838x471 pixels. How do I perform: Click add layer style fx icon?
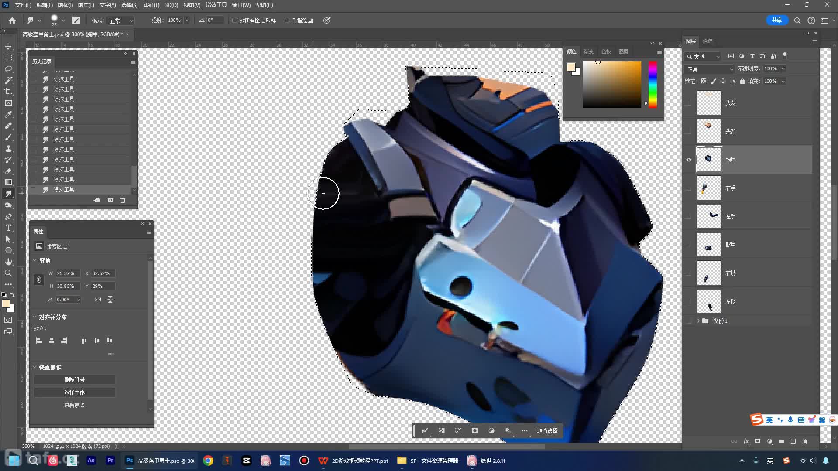(746, 441)
